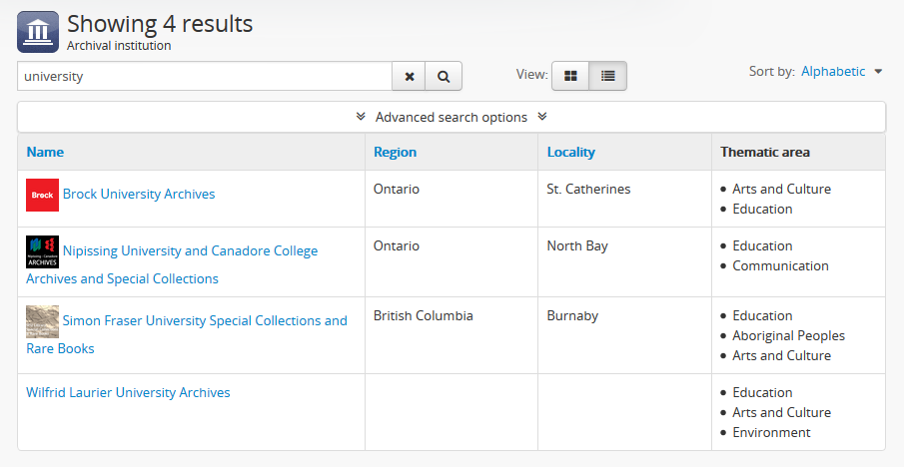The height and width of the screenshot is (467, 904).
Task: Click the Brock University red logo
Action: click(x=42, y=195)
